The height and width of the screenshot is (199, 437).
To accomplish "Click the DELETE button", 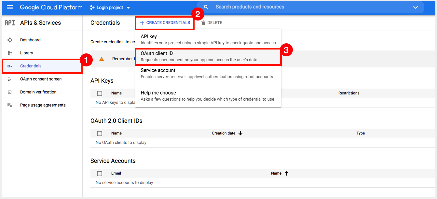I will click(212, 23).
